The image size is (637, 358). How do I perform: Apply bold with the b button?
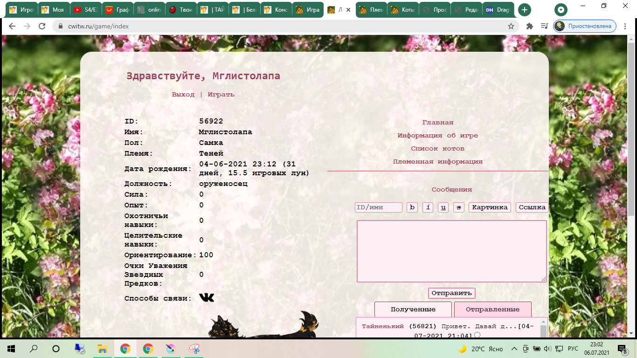point(412,207)
